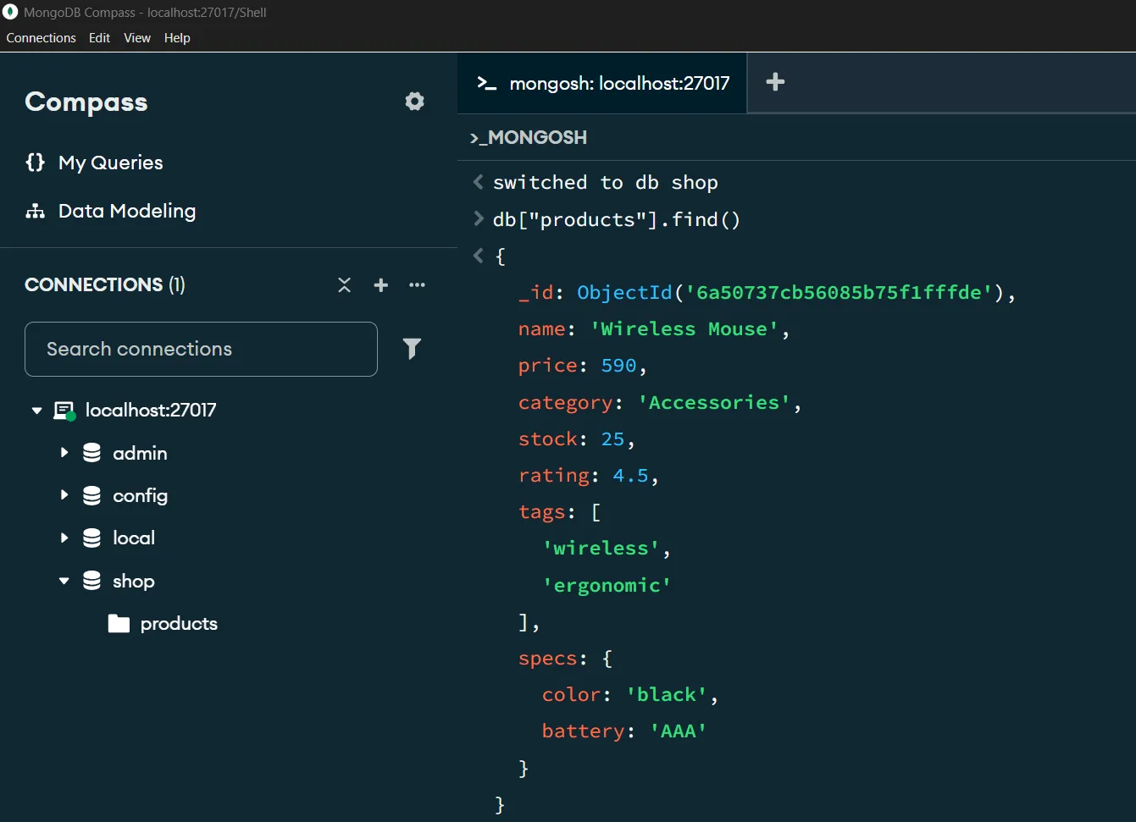Click the price value 590
Viewport: 1136px width, 822px height.
point(618,366)
